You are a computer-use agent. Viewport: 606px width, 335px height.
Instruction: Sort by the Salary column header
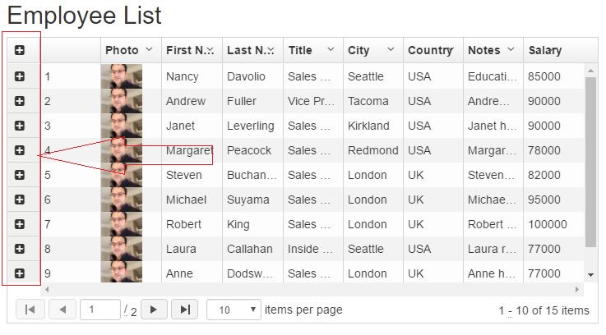[545, 50]
